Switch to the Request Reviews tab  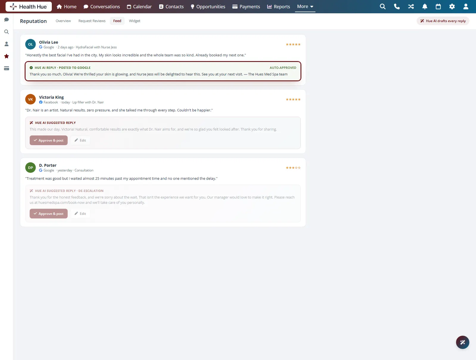[x=92, y=21]
